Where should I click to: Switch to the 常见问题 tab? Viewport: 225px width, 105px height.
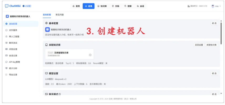(x=60, y=15)
